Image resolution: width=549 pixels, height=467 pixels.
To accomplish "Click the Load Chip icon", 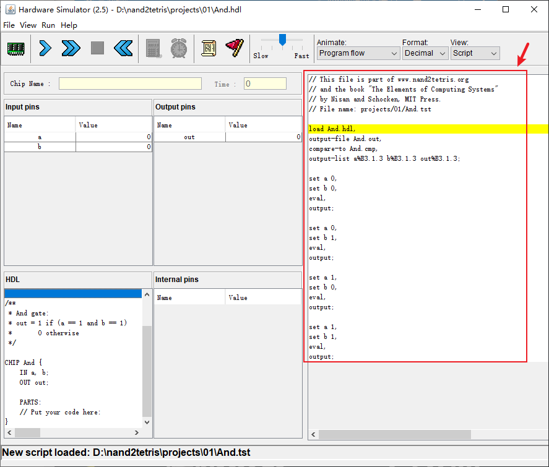I will coord(15,49).
